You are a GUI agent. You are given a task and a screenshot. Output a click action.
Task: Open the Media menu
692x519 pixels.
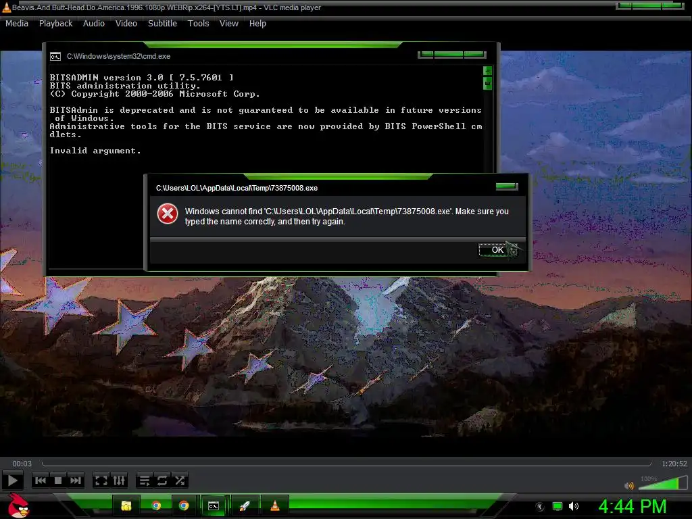[17, 24]
